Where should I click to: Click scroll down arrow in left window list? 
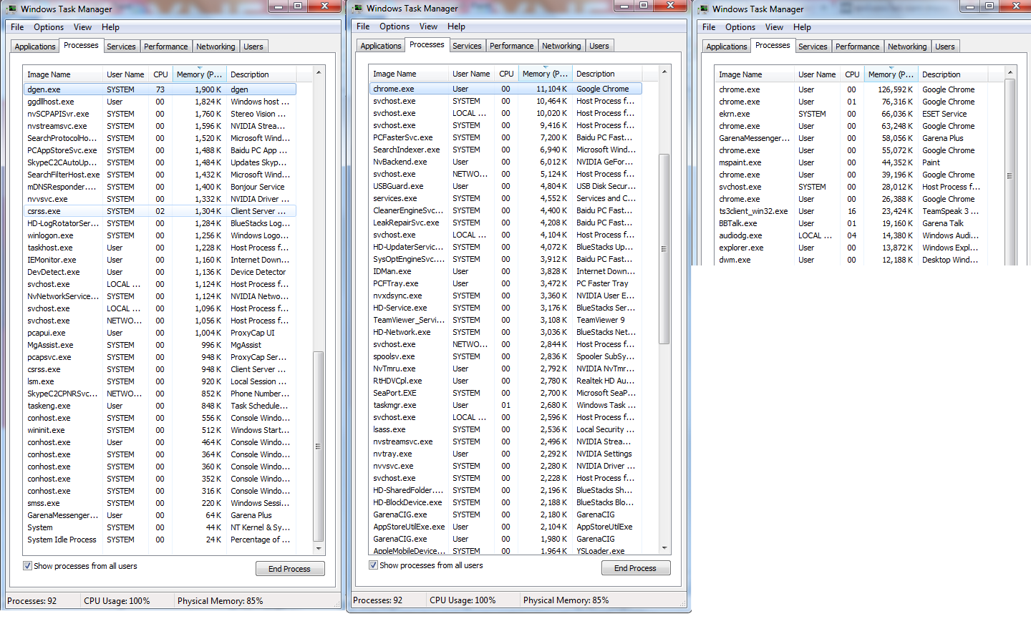319,549
